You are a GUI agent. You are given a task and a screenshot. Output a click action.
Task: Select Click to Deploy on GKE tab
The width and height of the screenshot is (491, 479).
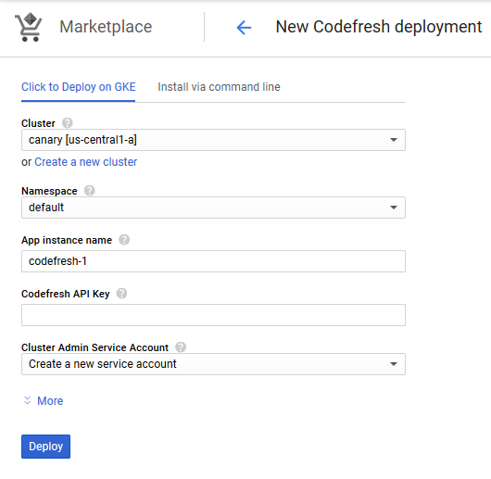click(x=79, y=87)
